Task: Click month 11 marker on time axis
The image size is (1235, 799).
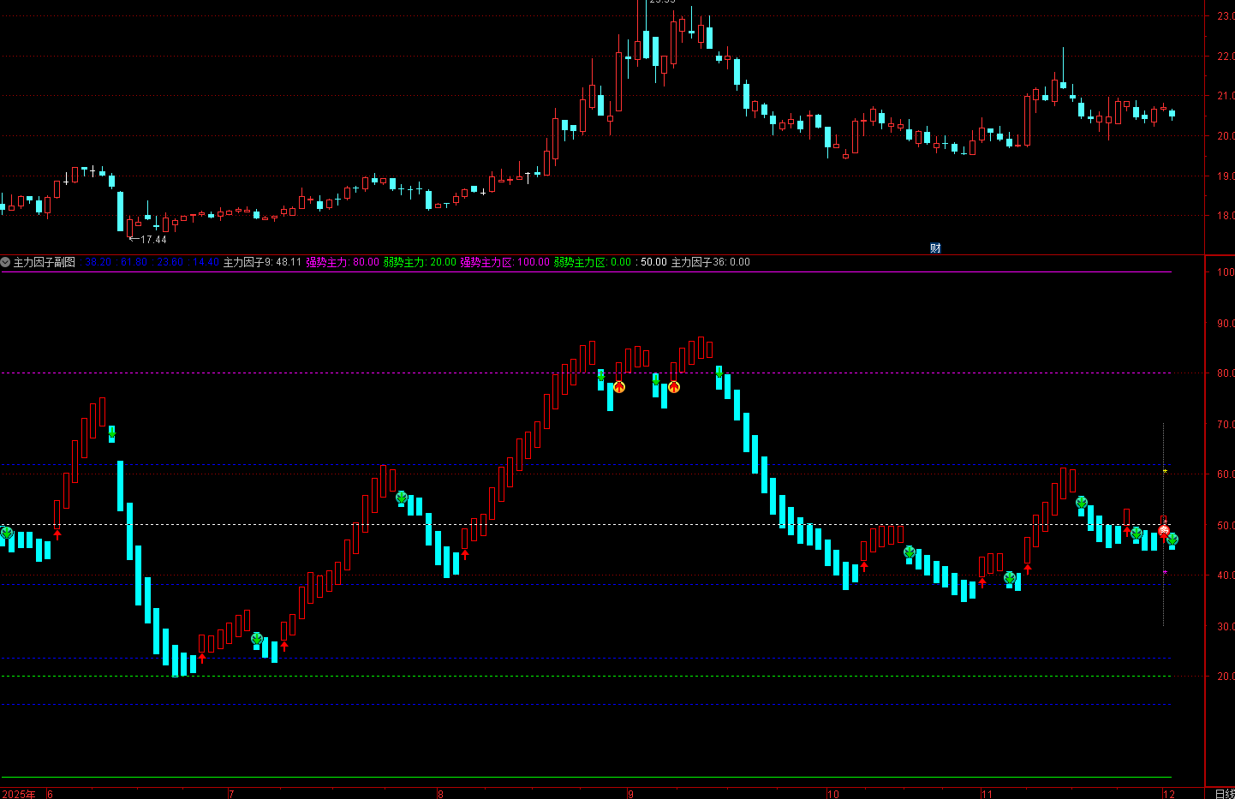Action: 987,794
